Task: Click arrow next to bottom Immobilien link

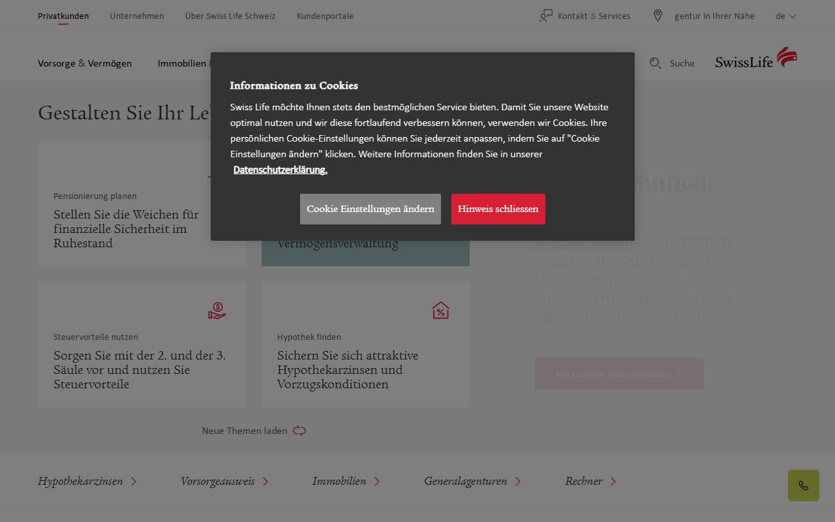Action: [x=377, y=482]
